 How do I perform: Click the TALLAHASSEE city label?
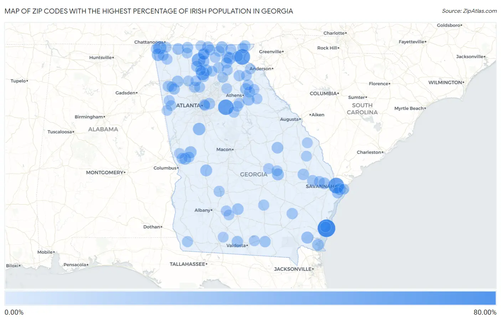coord(187,264)
